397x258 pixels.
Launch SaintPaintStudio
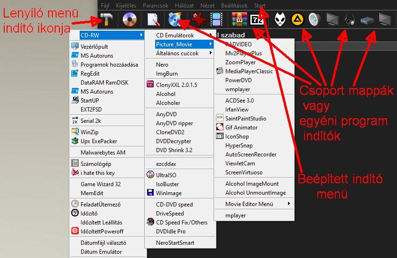[x=254, y=119]
